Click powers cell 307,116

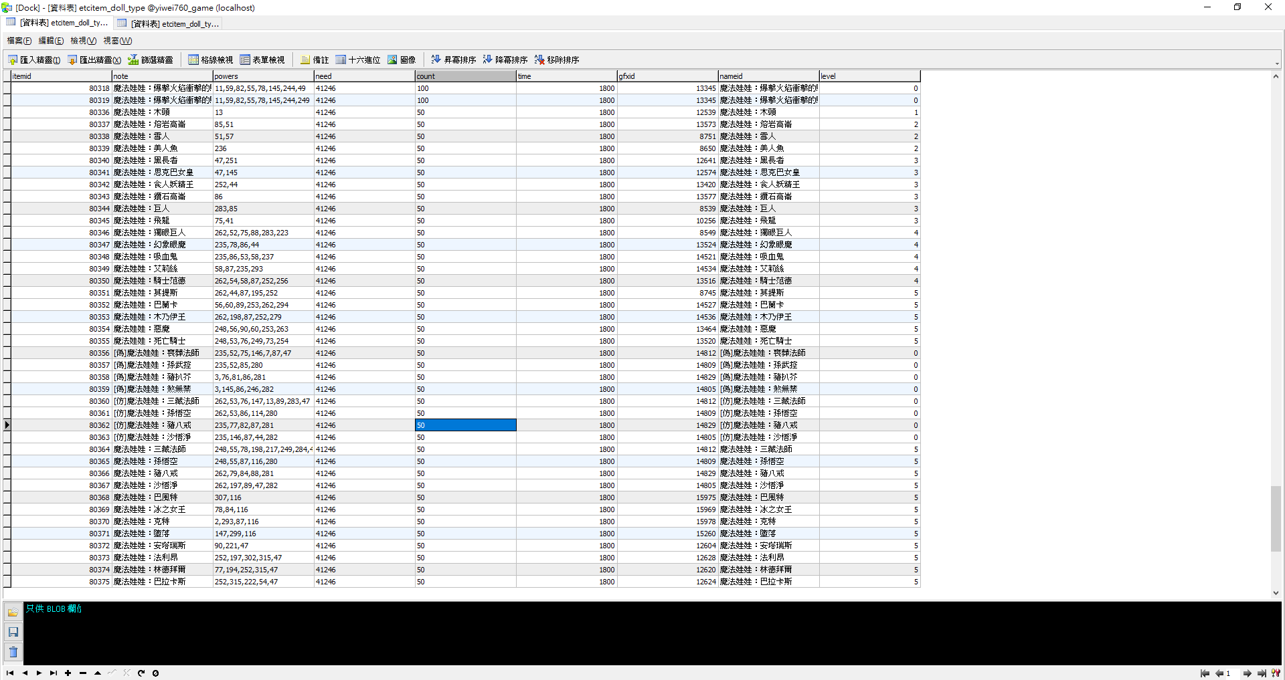(263, 497)
